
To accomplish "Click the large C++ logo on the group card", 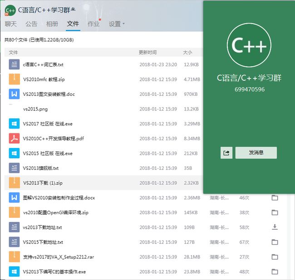I will click(x=249, y=45).
